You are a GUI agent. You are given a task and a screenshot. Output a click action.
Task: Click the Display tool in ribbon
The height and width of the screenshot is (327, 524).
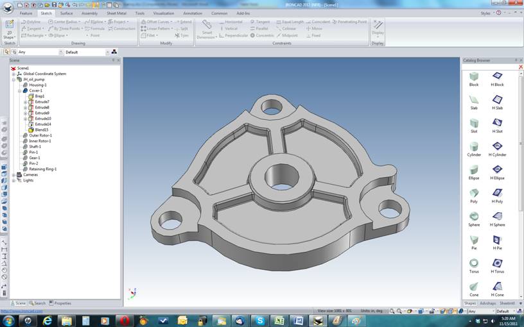[378, 28]
